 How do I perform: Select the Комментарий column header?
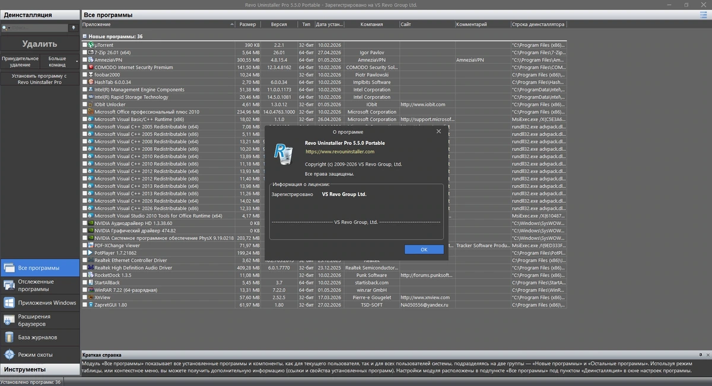click(x=482, y=24)
